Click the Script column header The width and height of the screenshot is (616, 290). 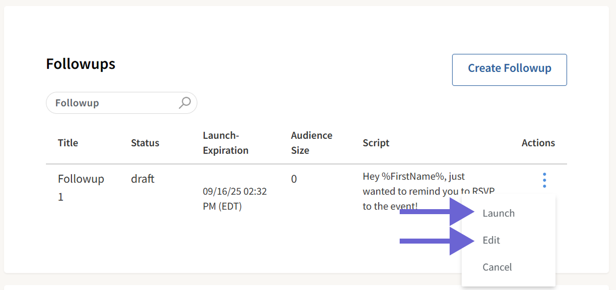click(x=376, y=143)
